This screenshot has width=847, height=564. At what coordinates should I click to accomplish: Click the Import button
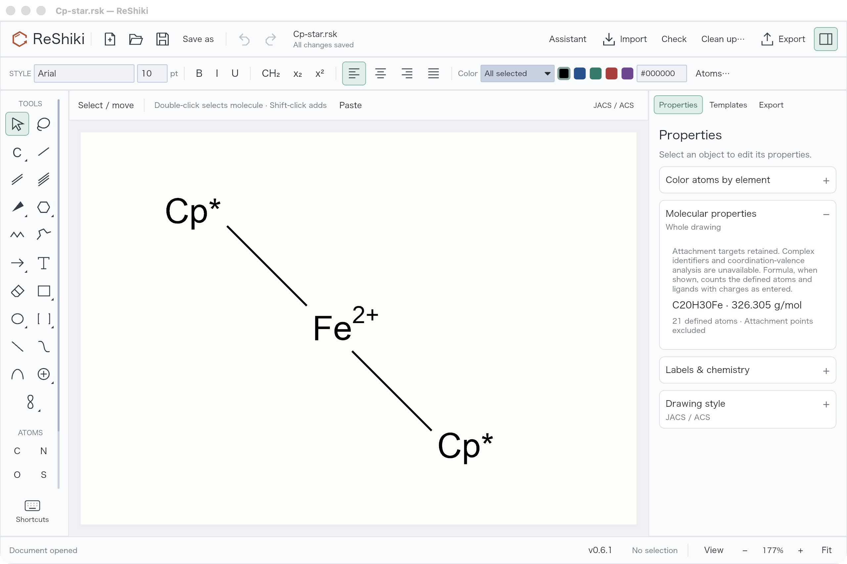(x=624, y=39)
